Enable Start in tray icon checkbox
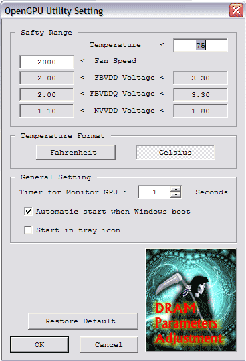 28,230
